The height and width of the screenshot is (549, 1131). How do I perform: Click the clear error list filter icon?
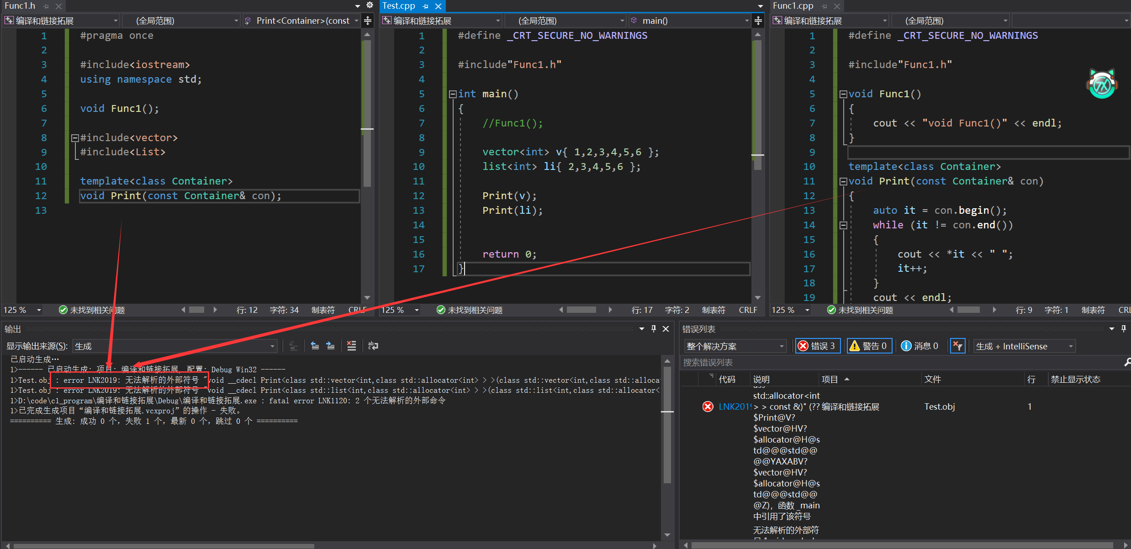point(957,346)
